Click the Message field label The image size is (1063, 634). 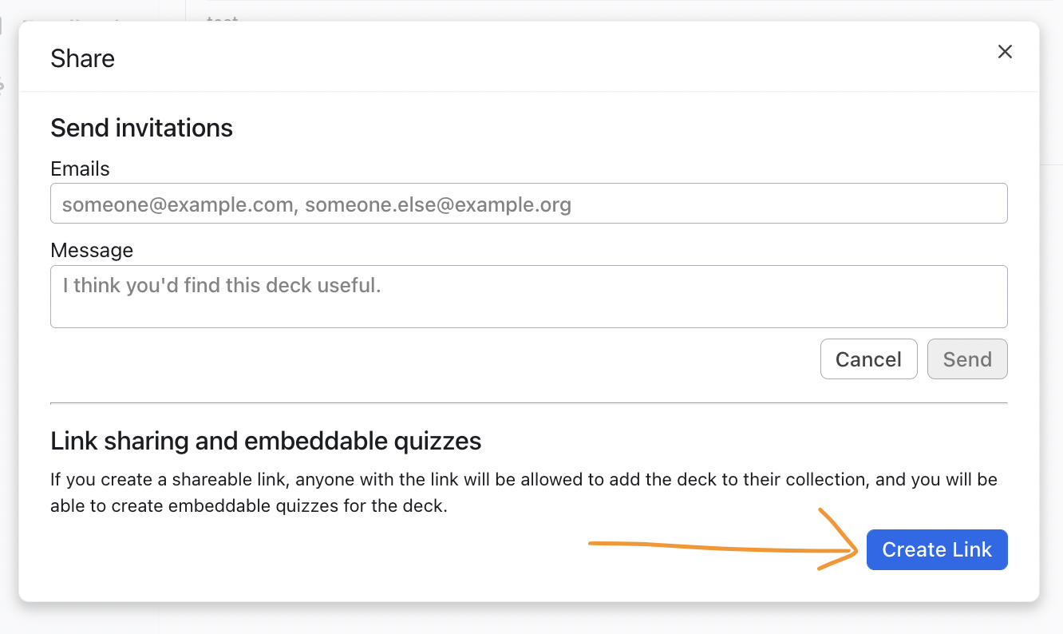pyautogui.click(x=92, y=250)
